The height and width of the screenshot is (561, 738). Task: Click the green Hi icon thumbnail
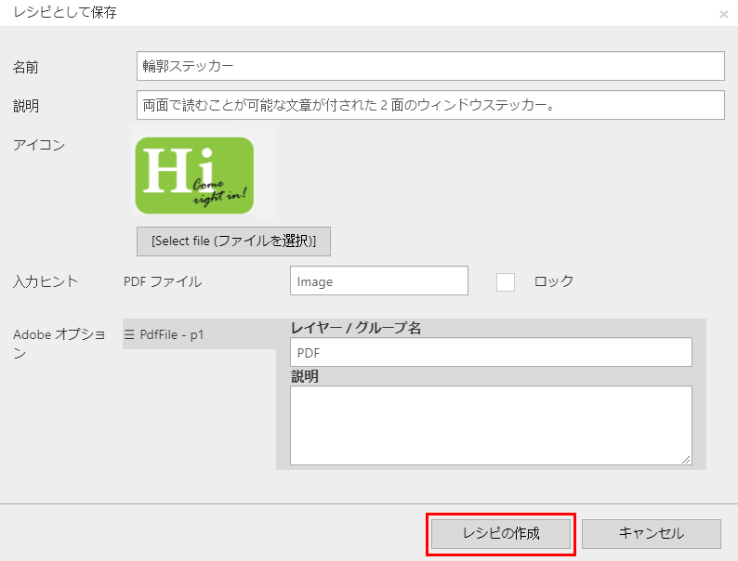[194, 176]
